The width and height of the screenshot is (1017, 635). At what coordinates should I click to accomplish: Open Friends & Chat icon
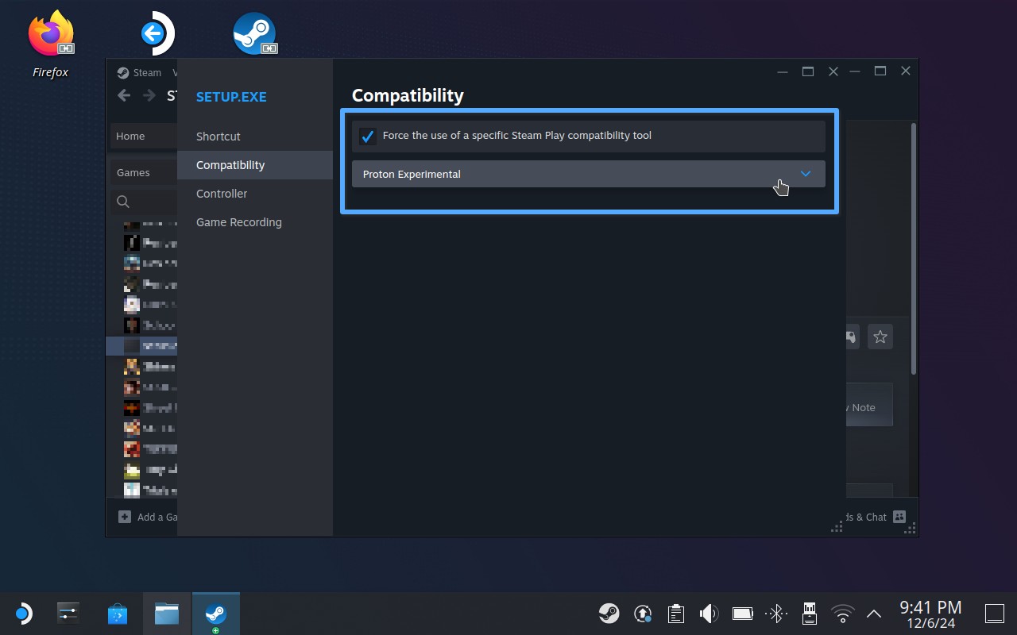pos(899,517)
